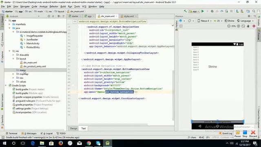
Task: Click the Collapse All icon in Project panel
Action: click(x=53, y=16)
